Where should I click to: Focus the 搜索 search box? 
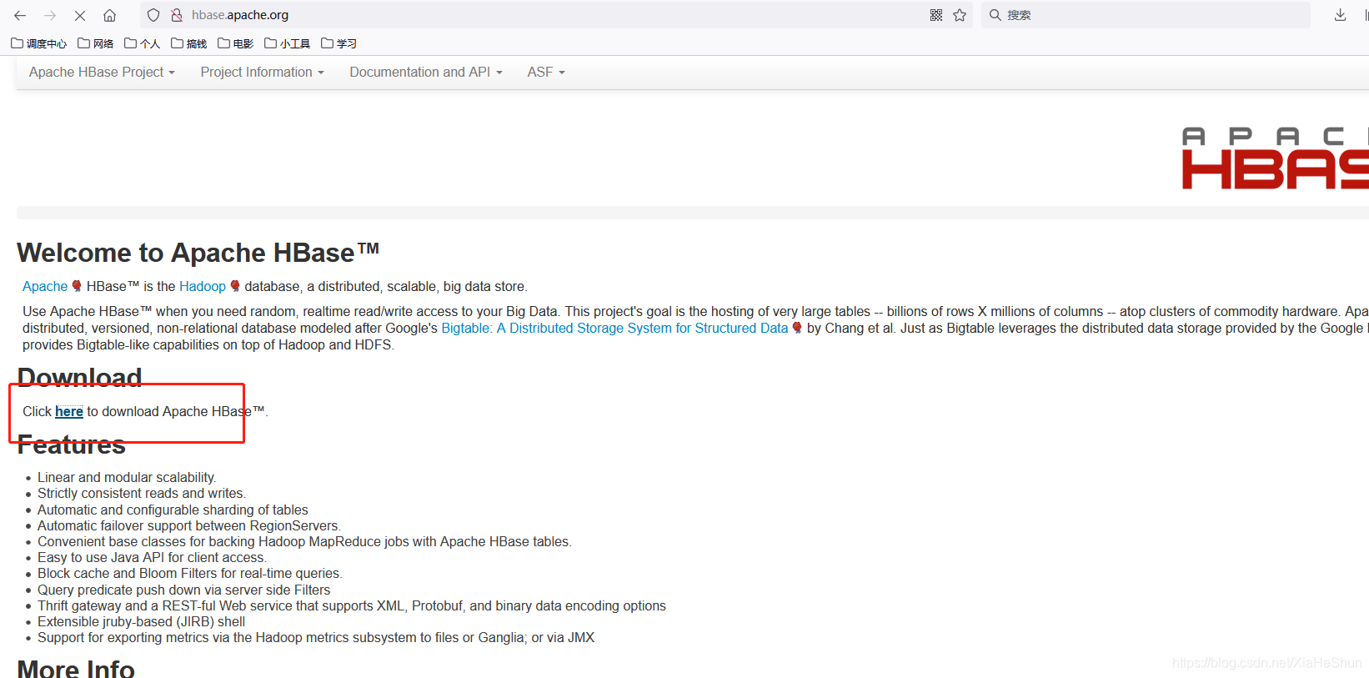pos(1146,15)
